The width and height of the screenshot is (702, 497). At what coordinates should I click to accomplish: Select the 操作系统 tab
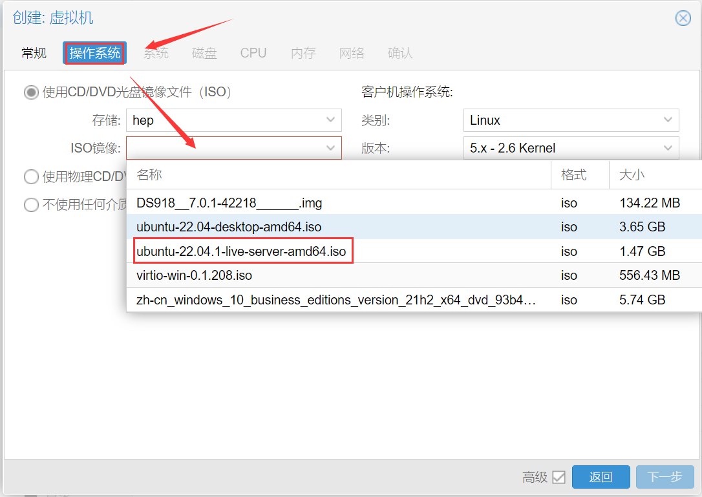(94, 53)
